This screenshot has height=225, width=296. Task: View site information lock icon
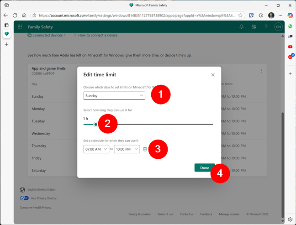coord(35,15)
